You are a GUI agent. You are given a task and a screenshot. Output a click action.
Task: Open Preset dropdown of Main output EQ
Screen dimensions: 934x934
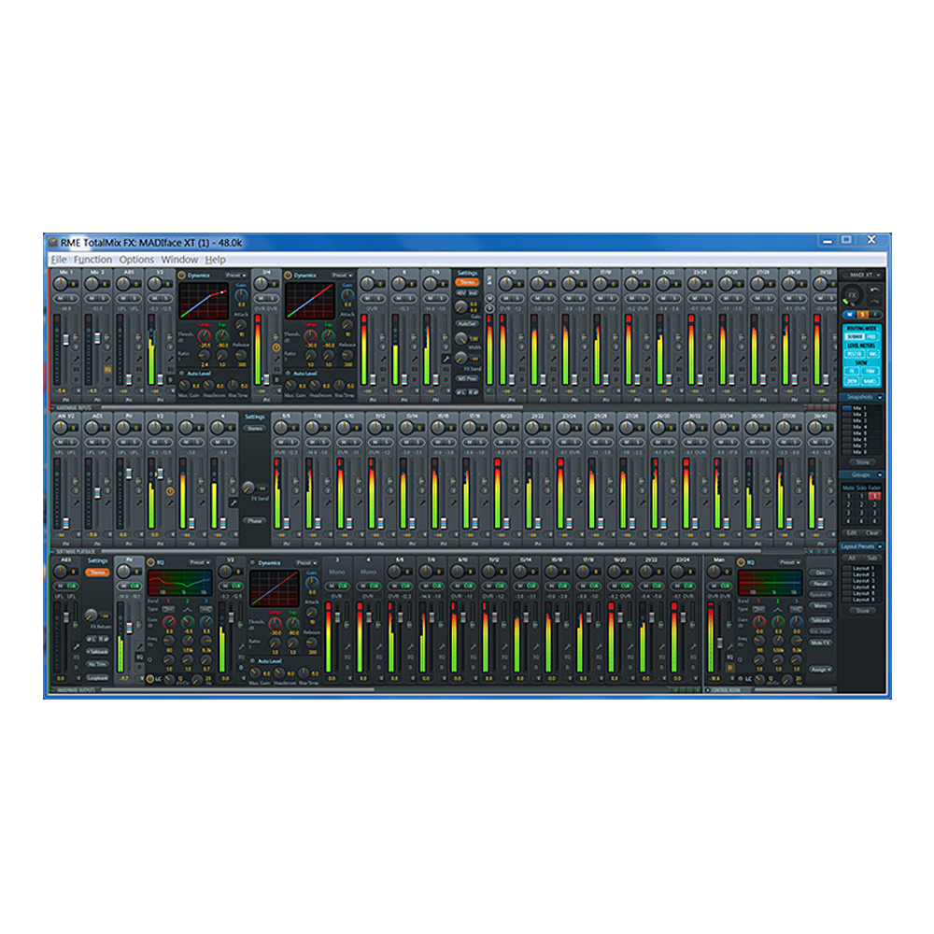[790, 562]
